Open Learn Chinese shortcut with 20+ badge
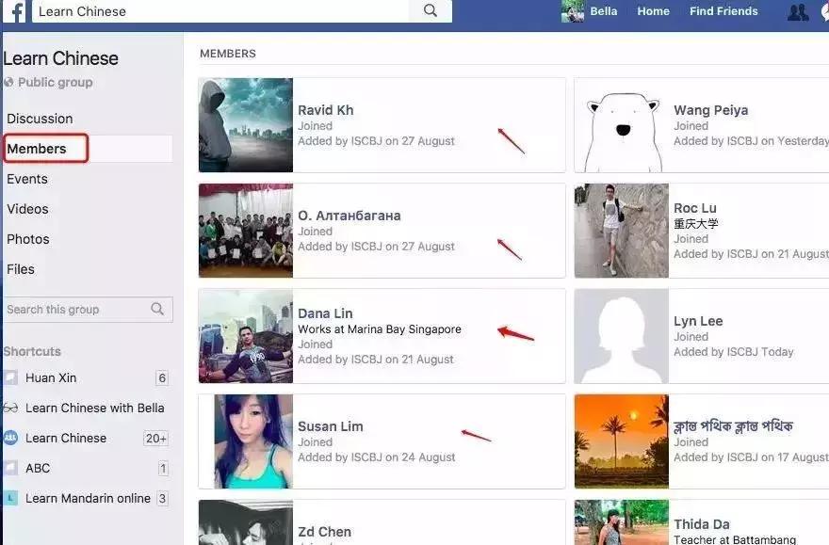Image resolution: width=829 pixels, height=545 pixels. [66, 438]
